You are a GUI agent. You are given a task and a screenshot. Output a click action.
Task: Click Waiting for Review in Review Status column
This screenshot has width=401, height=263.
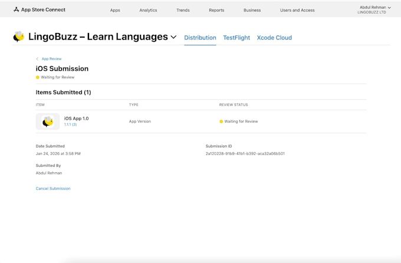click(x=241, y=121)
